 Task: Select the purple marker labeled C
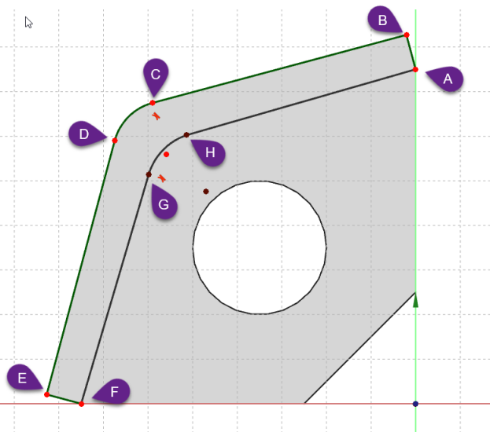(x=156, y=75)
